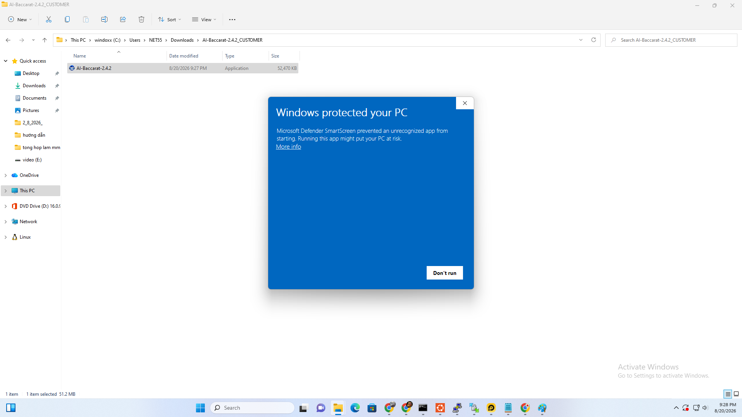Click the Downloads breadcrumb in address bar
Screen dimensions: 742x417
click(x=182, y=40)
